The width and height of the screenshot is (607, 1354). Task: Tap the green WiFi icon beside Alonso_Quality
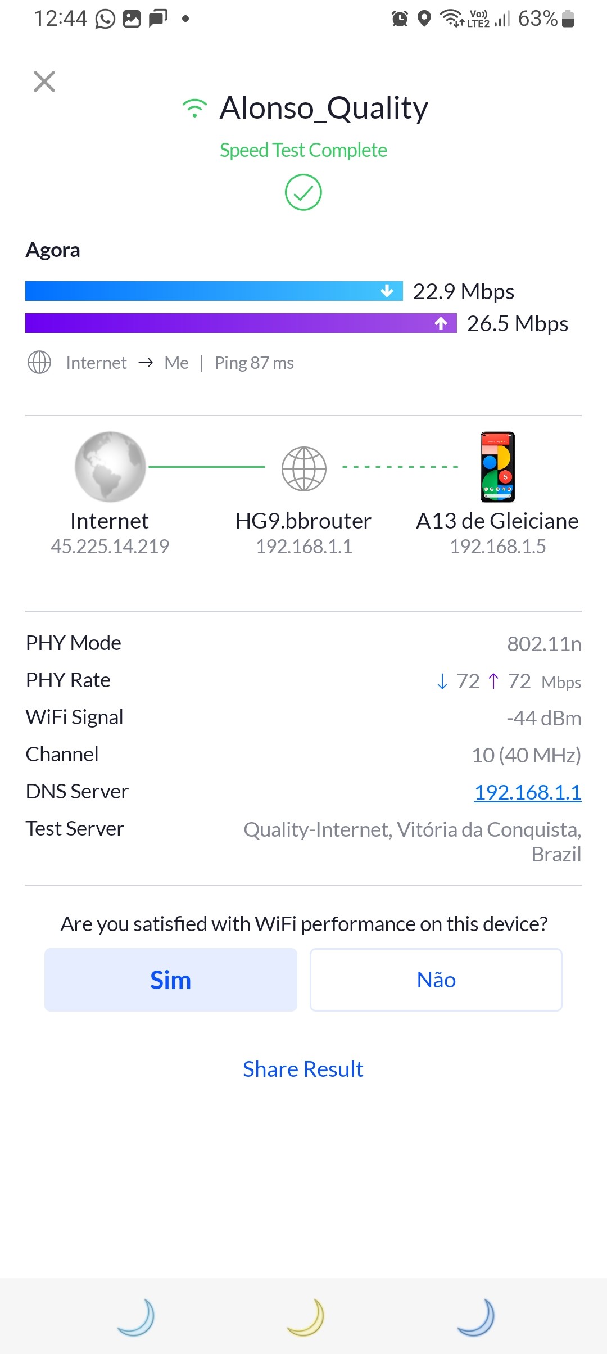pos(194,108)
